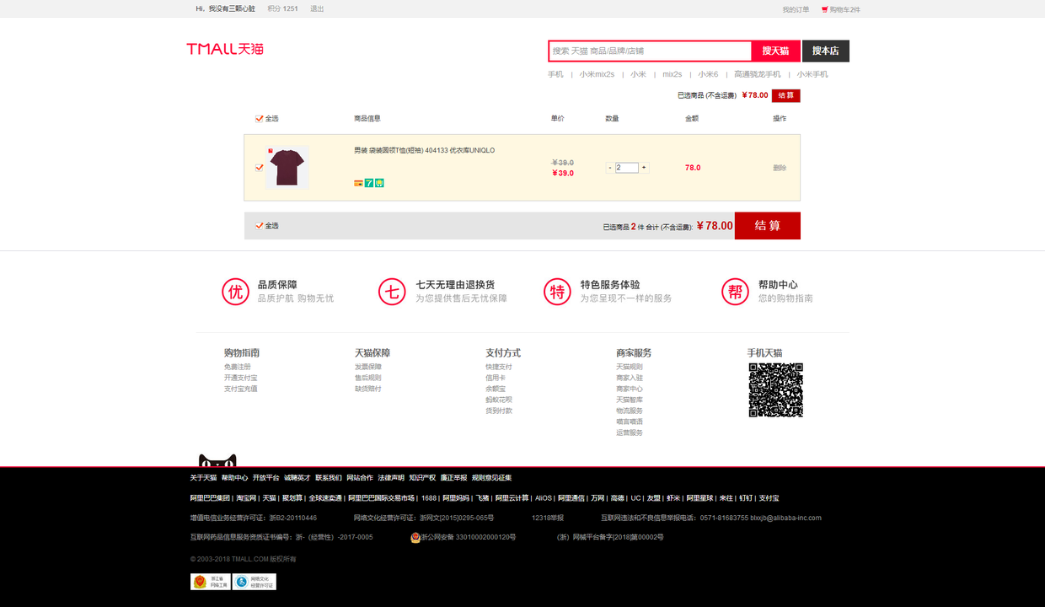Click the 帮 help center circle icon
The image size is (1045, 607).
[735, 292]
